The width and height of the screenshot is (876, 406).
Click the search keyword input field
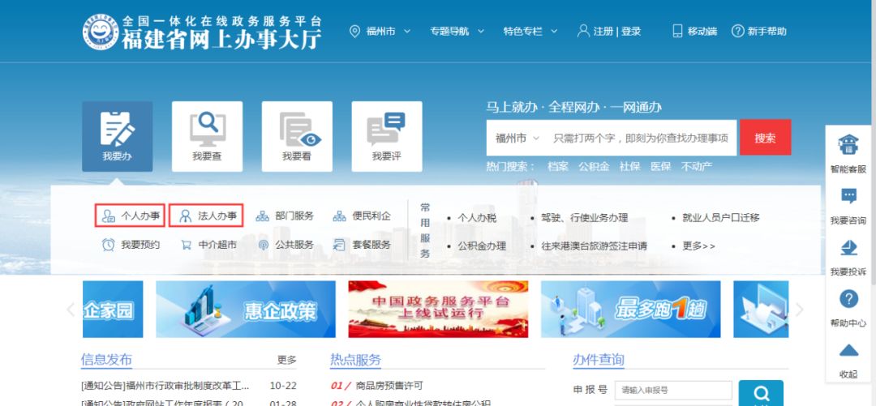(641, 138)
